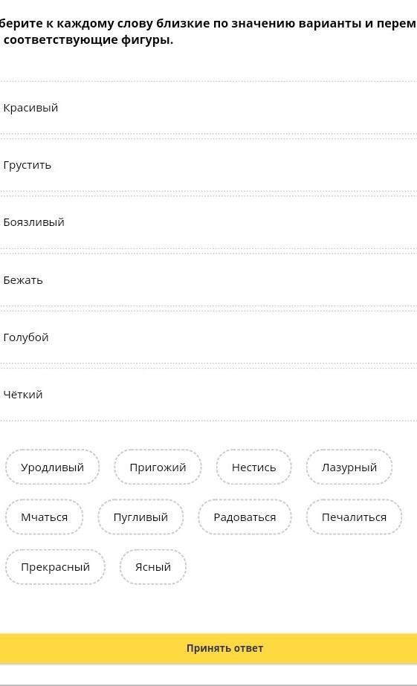
Task: Click the Лазурный word chip
Action: [349, 467]
